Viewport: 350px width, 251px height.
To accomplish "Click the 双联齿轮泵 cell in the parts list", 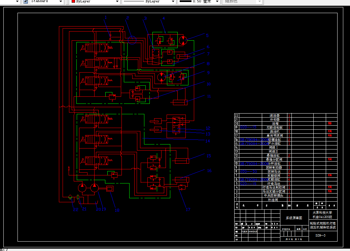I will pos(275,127).
